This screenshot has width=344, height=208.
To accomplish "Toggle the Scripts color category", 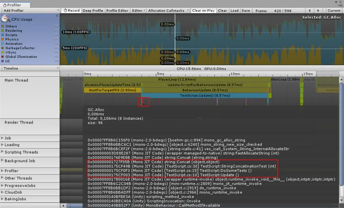I will (x=3, y=35).
